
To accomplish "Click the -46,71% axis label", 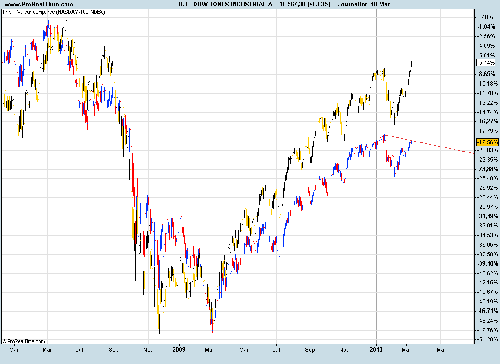I will [x=487, y=311].
